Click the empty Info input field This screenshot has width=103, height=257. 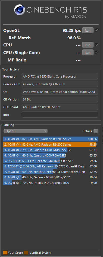point(60,115)
